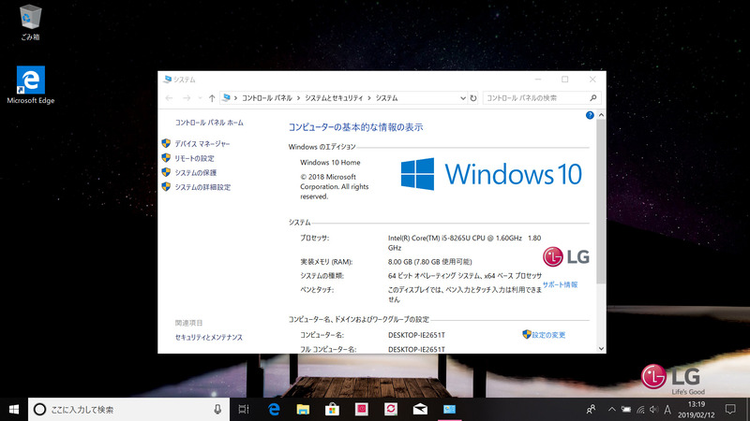The image size is (750, 421).
Task: Open the red update app on the taskbar
Action: pos(391,409)
